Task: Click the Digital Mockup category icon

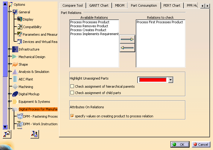Action: (15, 94)
